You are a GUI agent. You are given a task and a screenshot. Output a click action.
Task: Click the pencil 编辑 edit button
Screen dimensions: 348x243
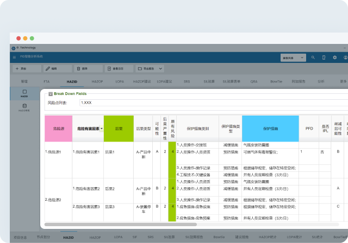pos(55,69)
